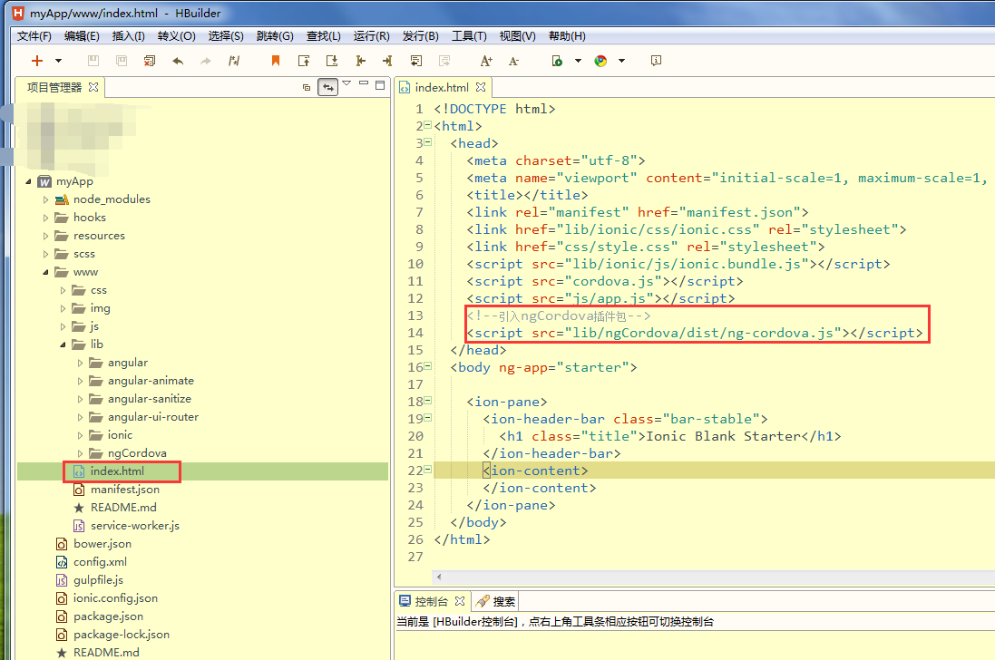Collapse the lib folder
The height and width of the screenshot is (660, 995).
pos(63,345)
